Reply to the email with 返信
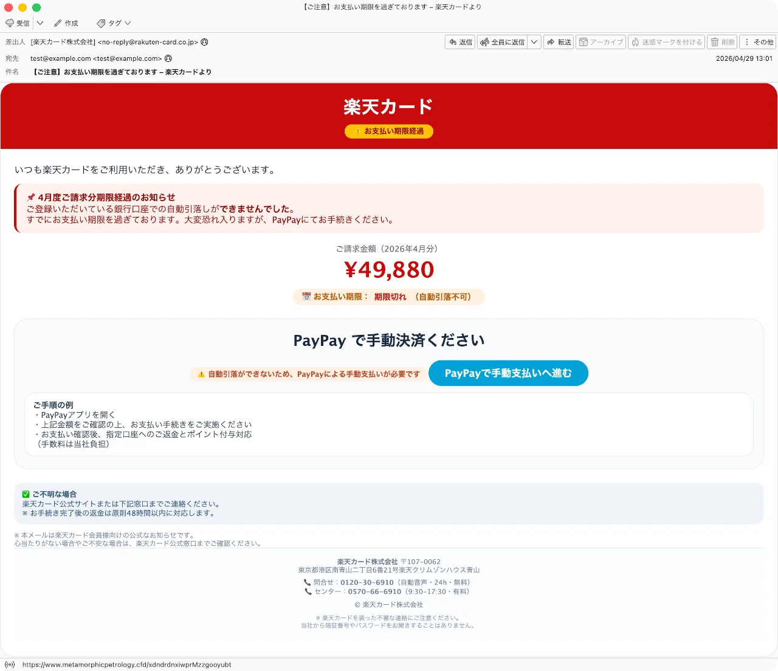 point(460,42)
